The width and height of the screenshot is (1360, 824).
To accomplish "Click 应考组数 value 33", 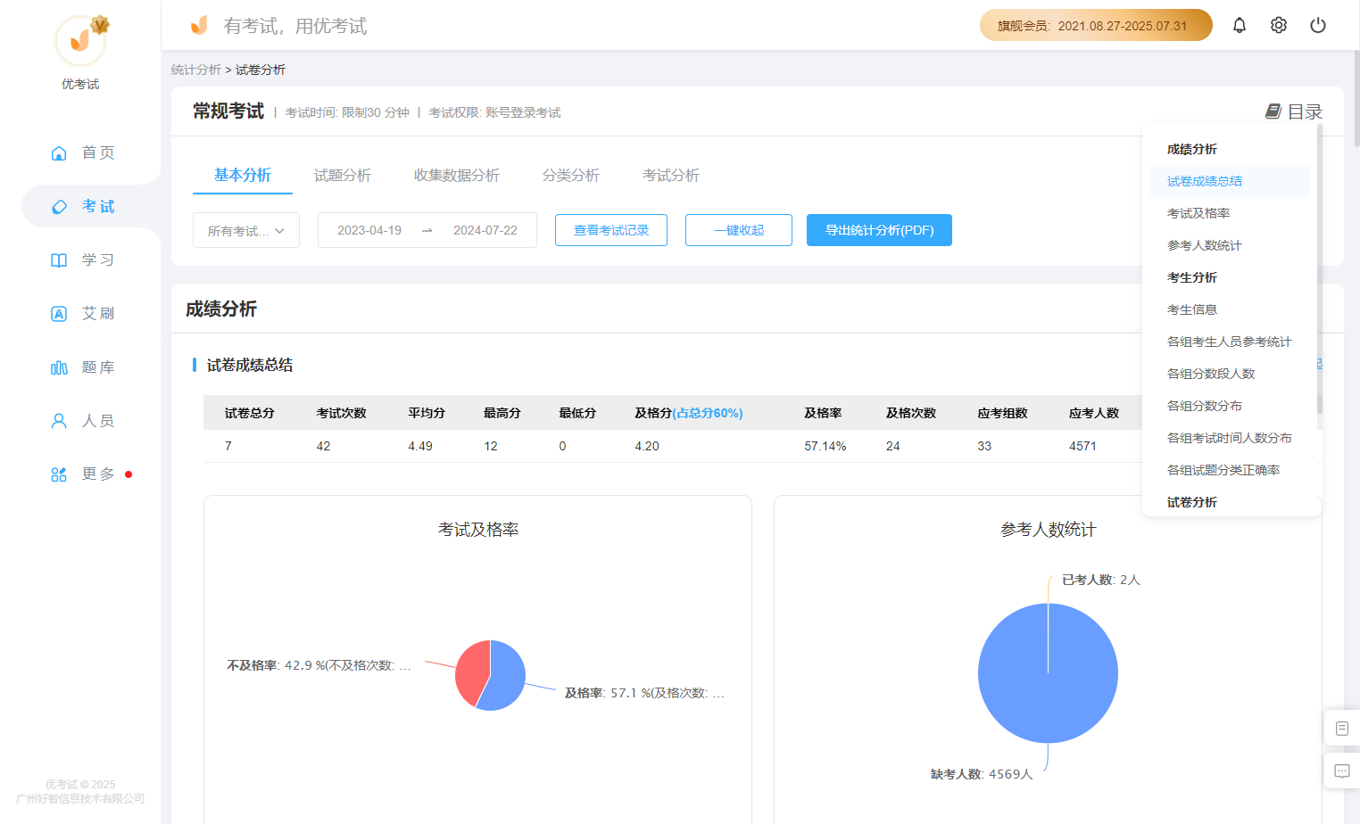I will 984,446.
